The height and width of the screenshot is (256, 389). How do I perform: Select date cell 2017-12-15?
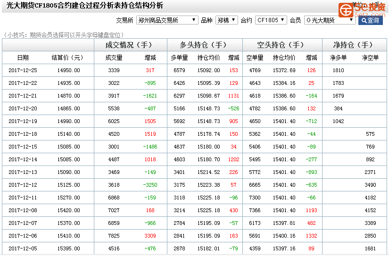point(23,147)
